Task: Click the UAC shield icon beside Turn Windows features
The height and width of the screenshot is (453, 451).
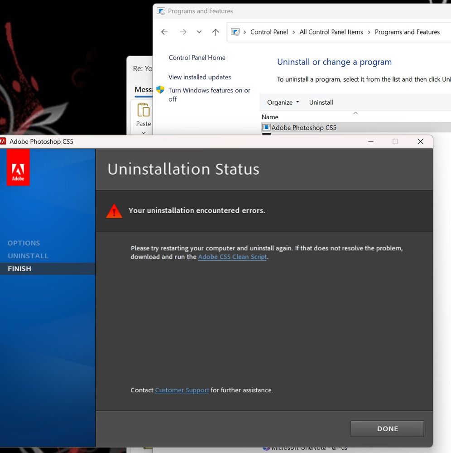Action: click(161, 90)
